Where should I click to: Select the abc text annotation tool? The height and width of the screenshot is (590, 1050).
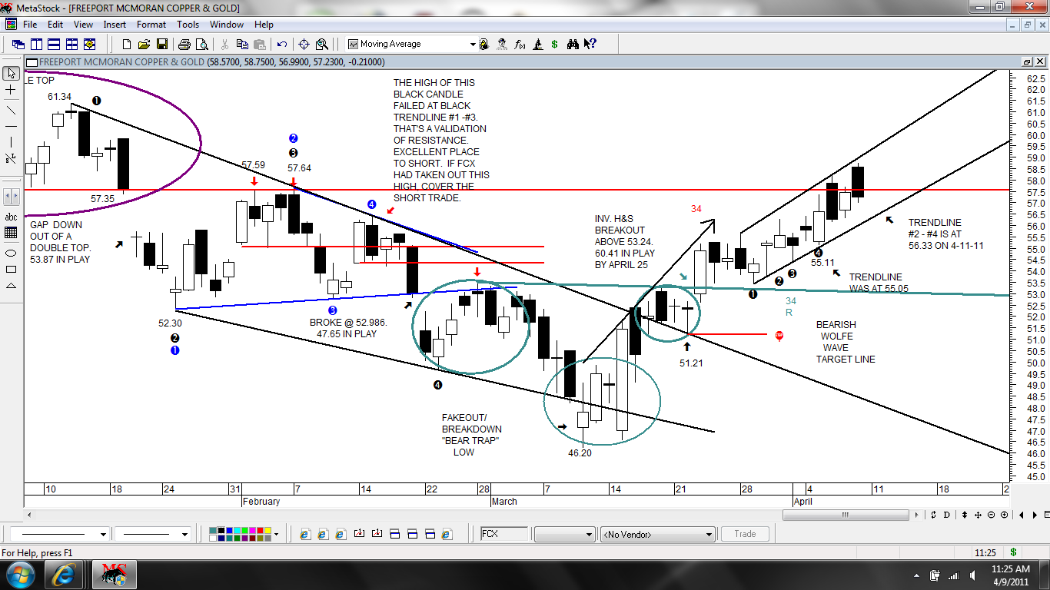coord(12,217)
